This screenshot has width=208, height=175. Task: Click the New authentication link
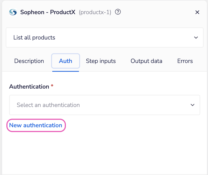point(36,125)
